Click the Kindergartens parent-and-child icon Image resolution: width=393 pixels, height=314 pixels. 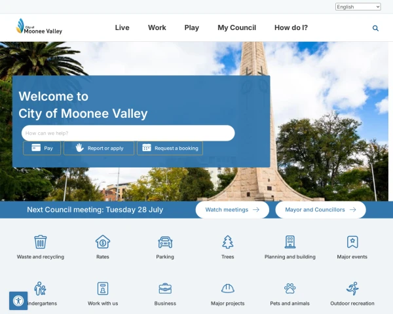pos(40,288)
